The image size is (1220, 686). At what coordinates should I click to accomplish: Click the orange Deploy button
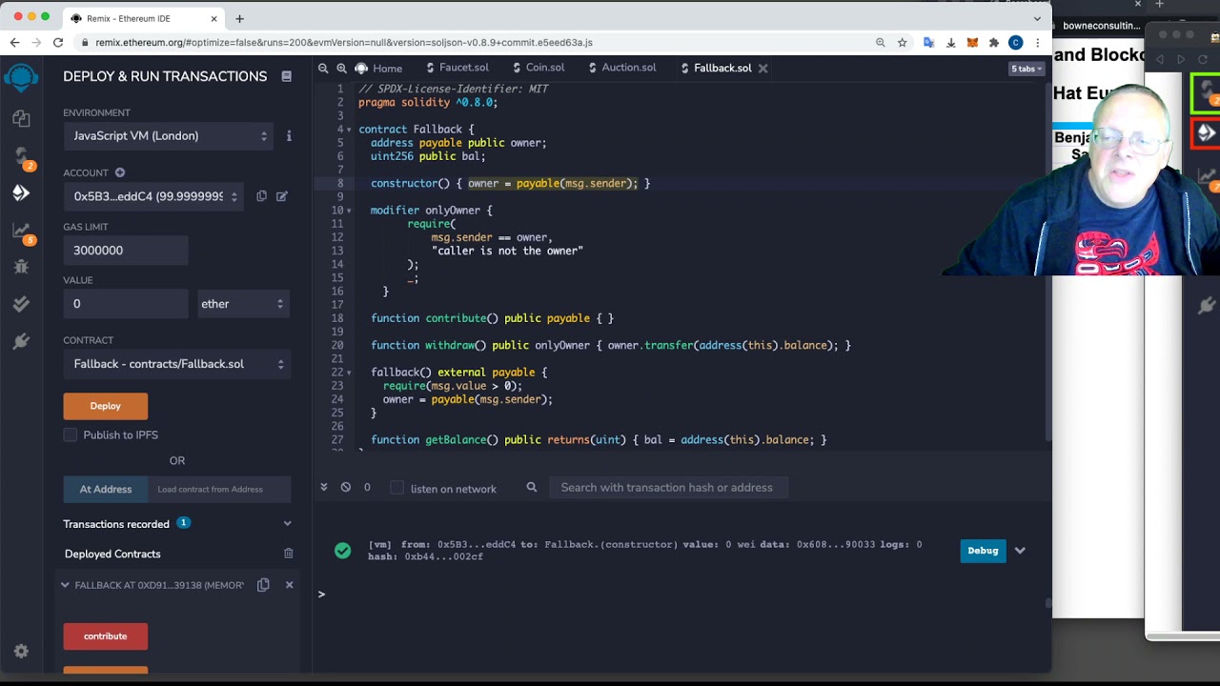point(106,406)
